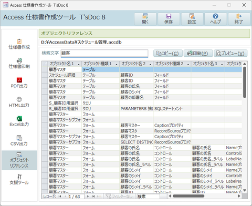The image size is (252, 206).
Task: Click the プレビュー(V) button
Action: pos(230,53)
